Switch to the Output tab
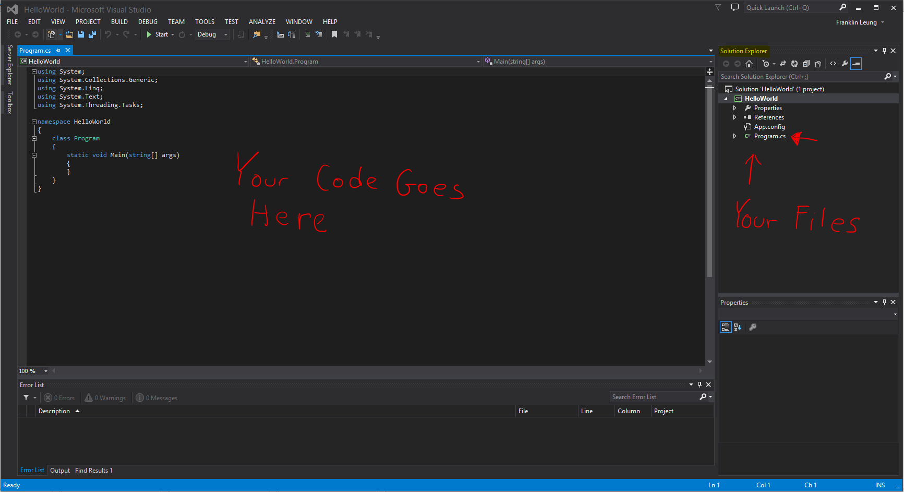The image size is (904, 492). coord(60,471)
